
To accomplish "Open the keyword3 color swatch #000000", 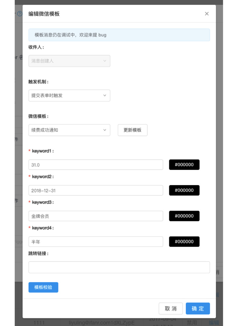I will tap(184, 216).
